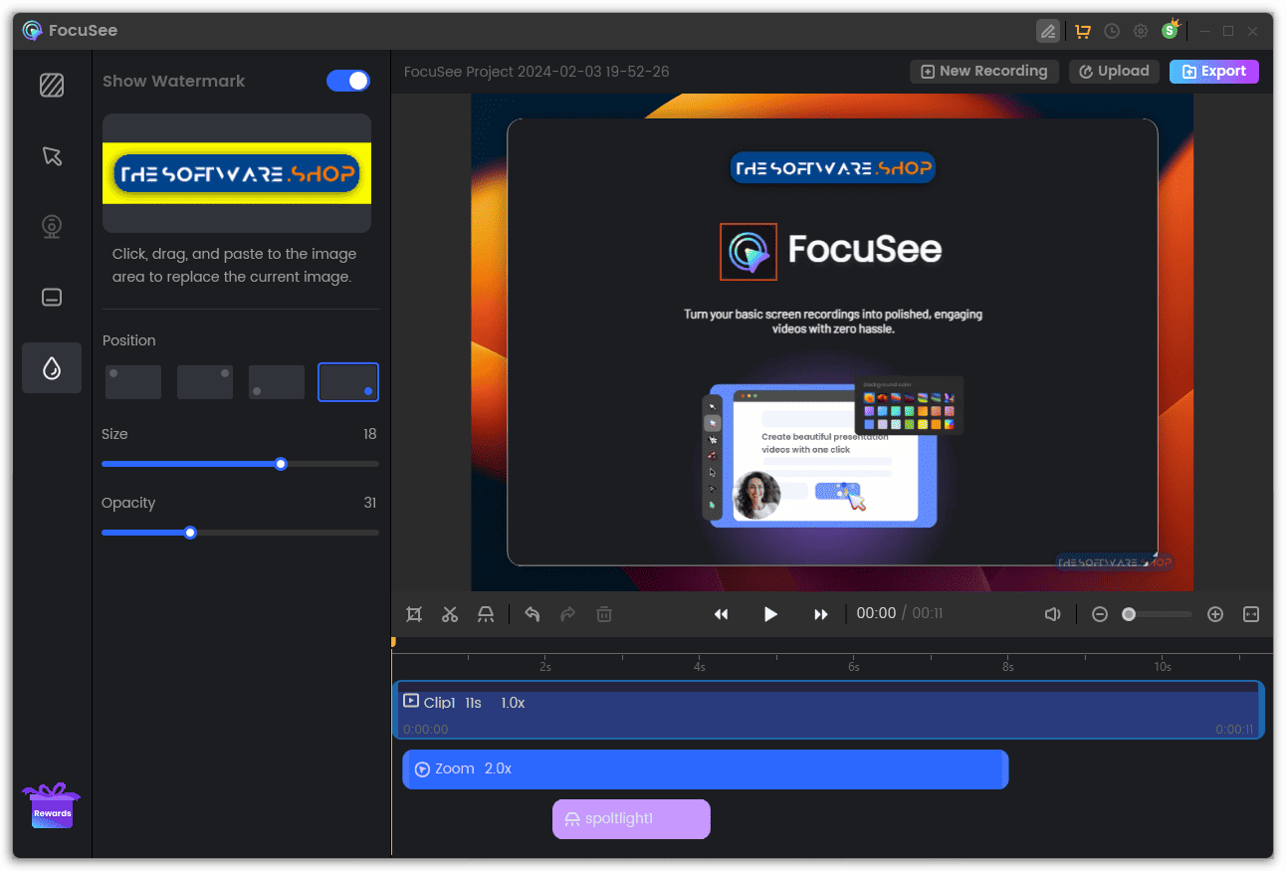The width and height of the screenshot is (1286, 871).
Task: Click the edit pencil icon in title bar
Action: click(x=1048, y=32)
